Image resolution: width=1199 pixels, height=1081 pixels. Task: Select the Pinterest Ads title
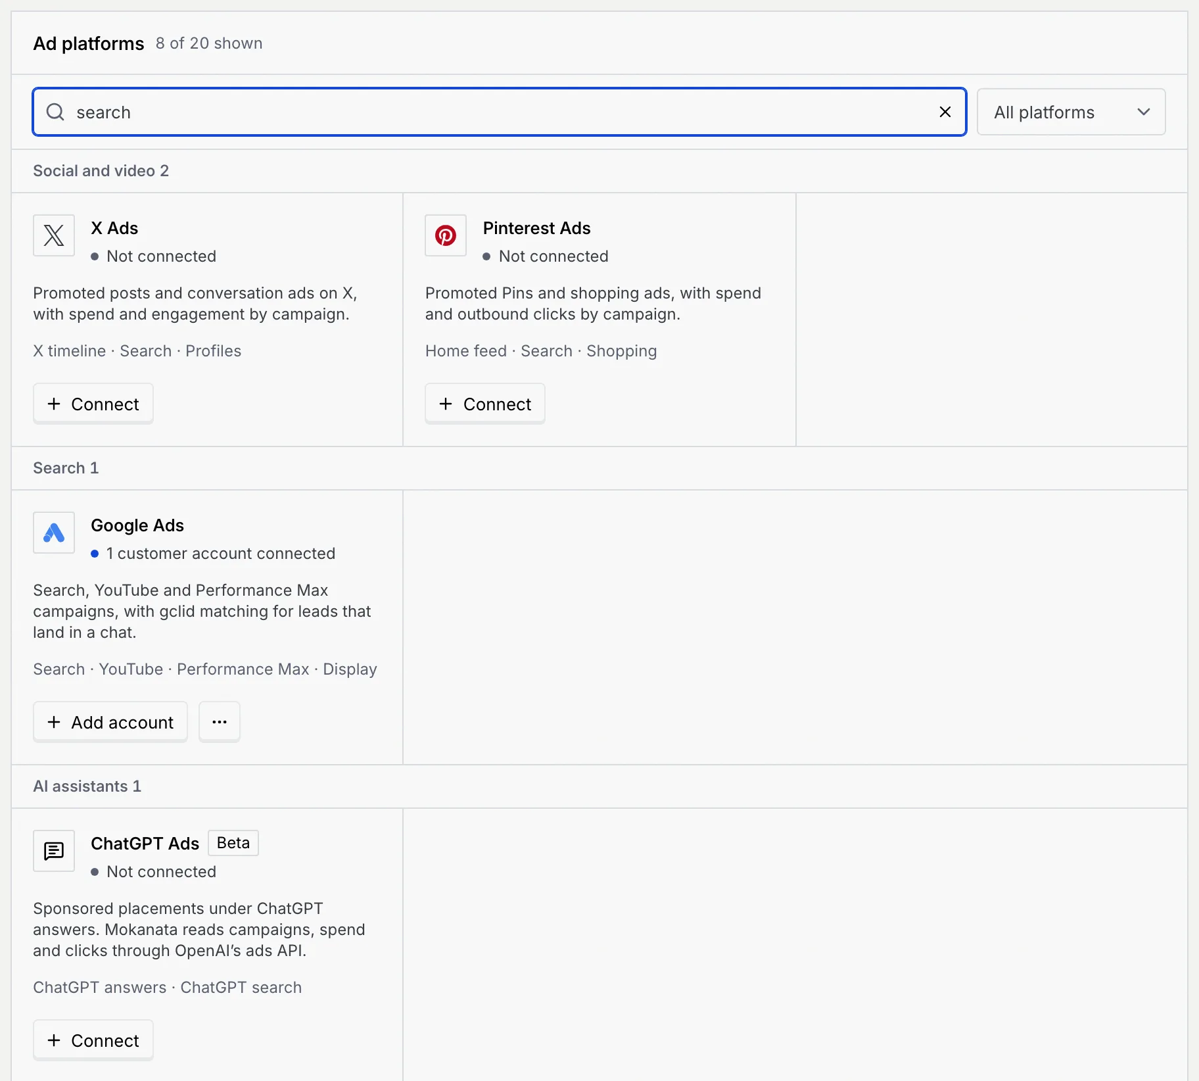pos(537,228)
